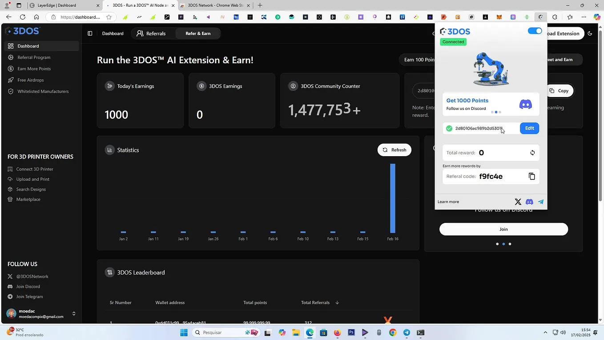
Task: Open the Telegram link in extension popup footer
Action: 541,202
